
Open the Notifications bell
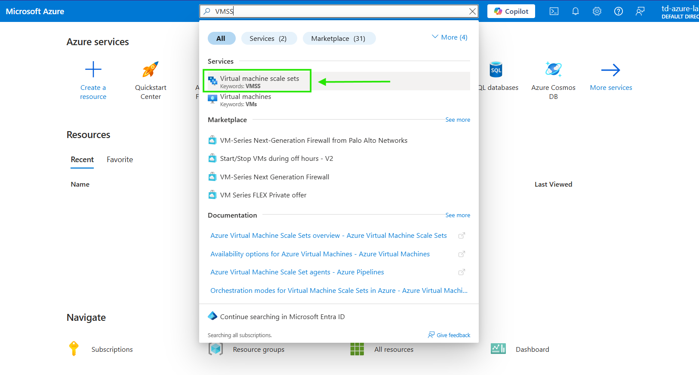coord(576,12)
